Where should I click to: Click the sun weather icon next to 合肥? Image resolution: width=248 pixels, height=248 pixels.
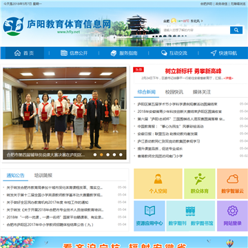pyautogui.click(x=174, y=21)
